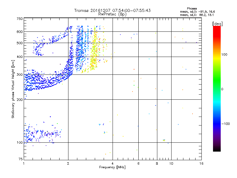
Task: Click the 'mean, sd,X: 88.2, 18.1' statistic
Action: (197, 15)
